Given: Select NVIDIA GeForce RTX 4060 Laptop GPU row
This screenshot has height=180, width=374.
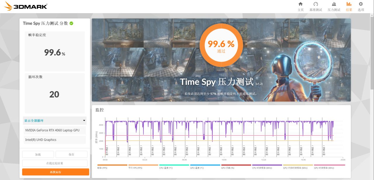Looking at the screenshot, I should [55, 130].
